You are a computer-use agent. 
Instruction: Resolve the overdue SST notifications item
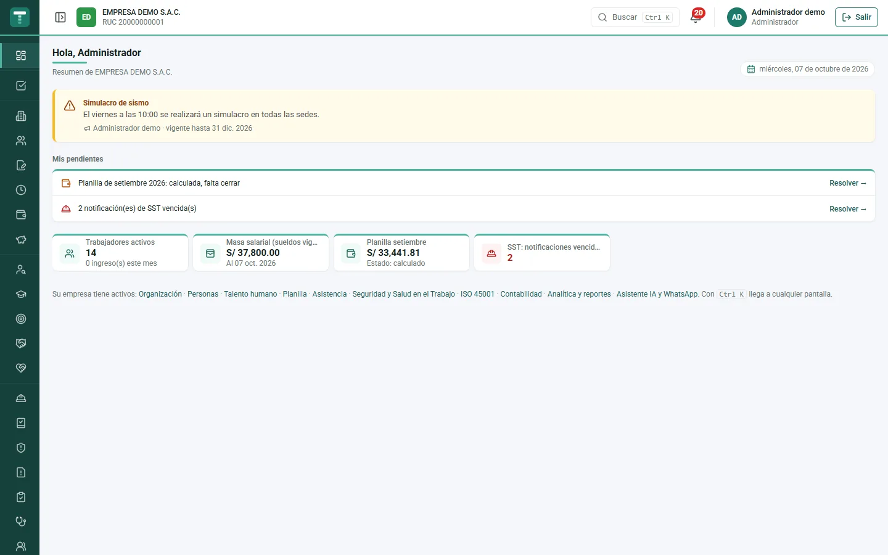(x=847, y=209)
